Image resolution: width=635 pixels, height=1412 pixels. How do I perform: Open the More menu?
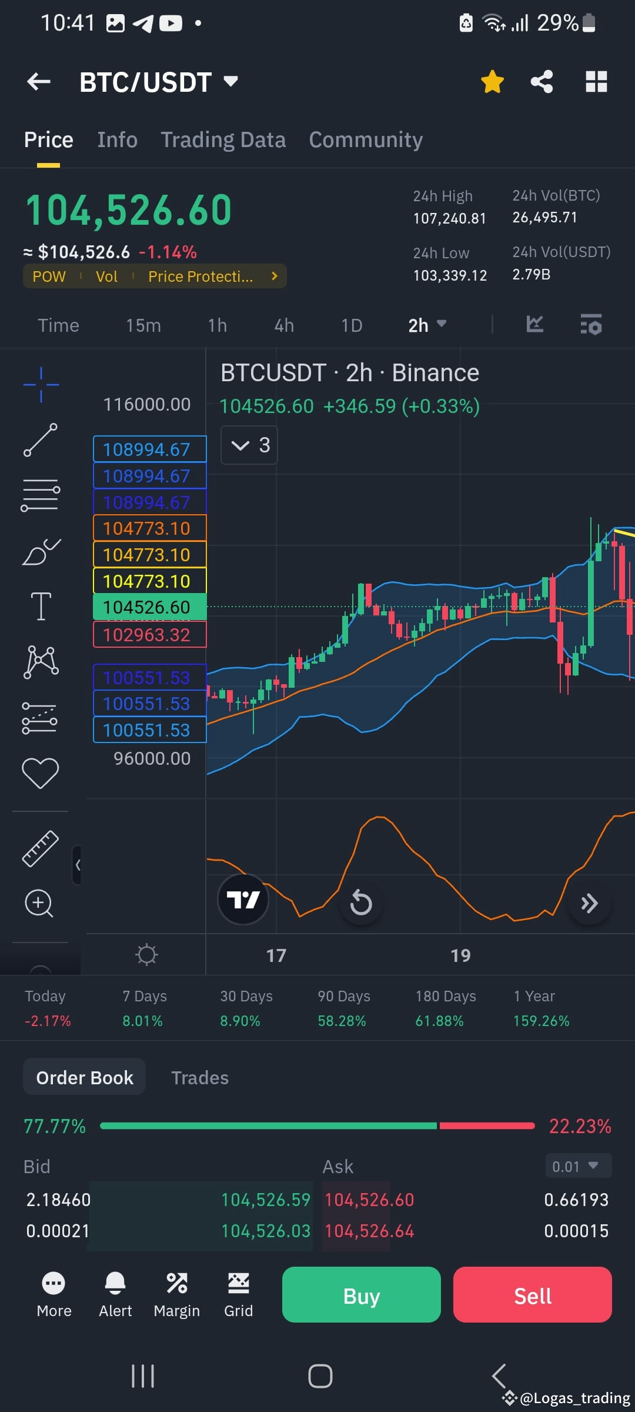[x=54, y=1295]
